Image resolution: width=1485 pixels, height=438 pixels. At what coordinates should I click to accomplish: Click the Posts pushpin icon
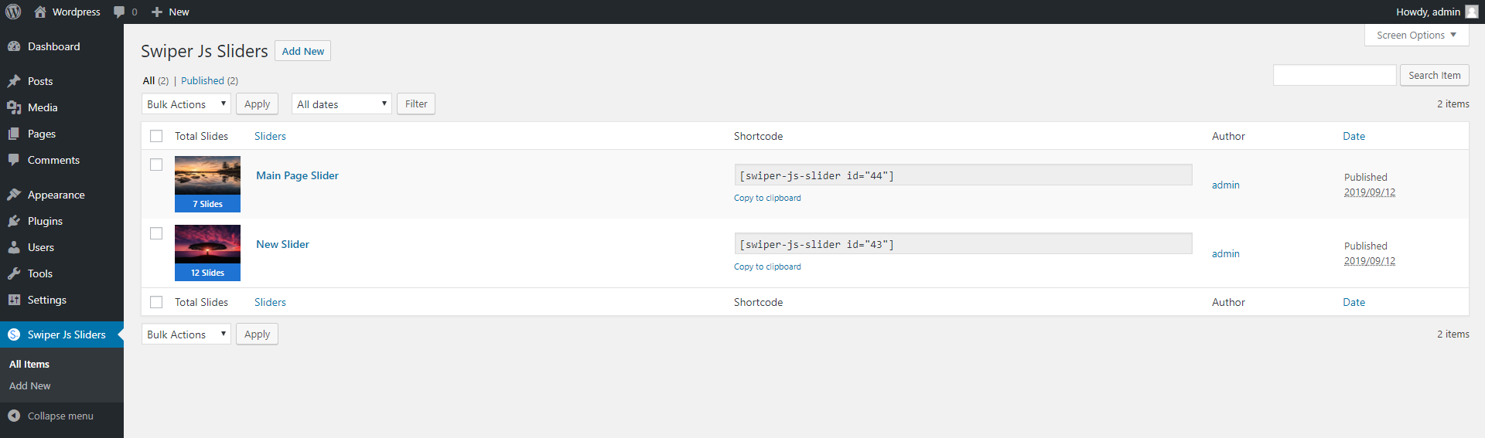tap(14, 81)
